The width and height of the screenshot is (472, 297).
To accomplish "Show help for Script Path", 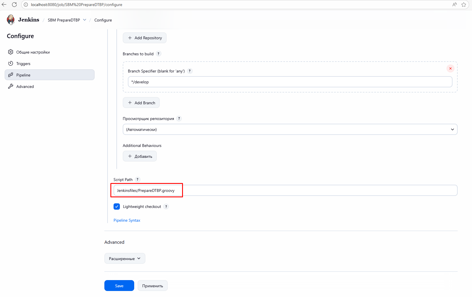I will pos(137,180).
